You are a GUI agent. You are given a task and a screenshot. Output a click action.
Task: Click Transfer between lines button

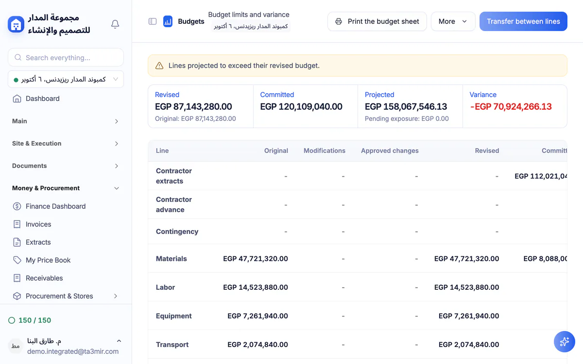pyautogui.click(x=523, y=21)
